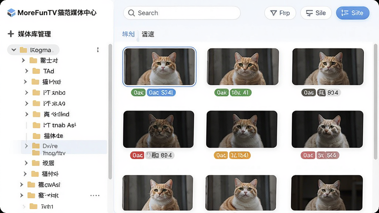Select the TAd folder
The width and height of the screenshot is (379, 213).
(48, 71)
